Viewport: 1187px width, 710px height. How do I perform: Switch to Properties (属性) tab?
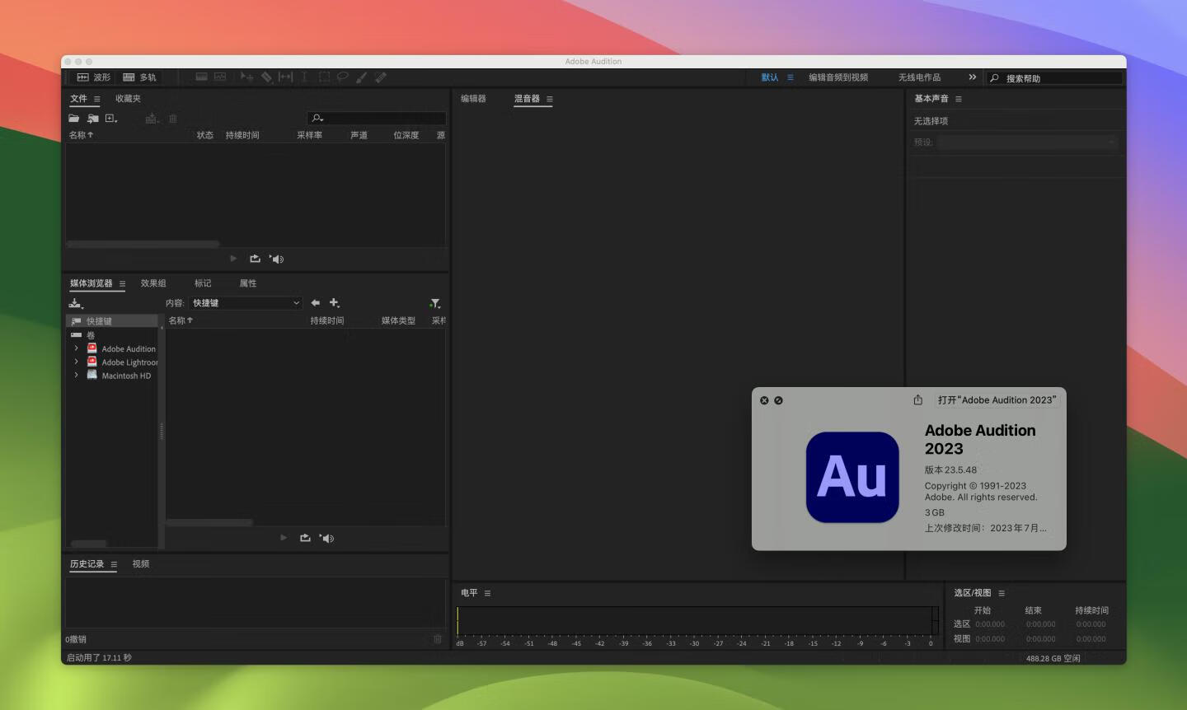pos(248,283)
